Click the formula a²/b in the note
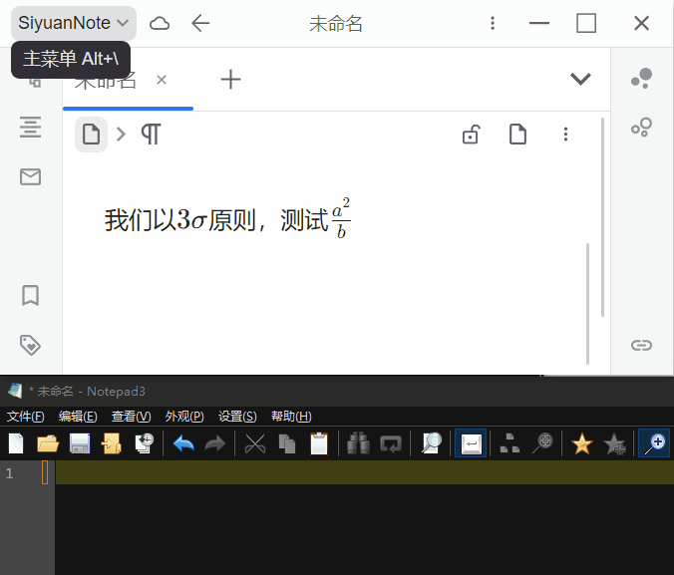Viewport: 674px width, 575px height. coord(341,217)
